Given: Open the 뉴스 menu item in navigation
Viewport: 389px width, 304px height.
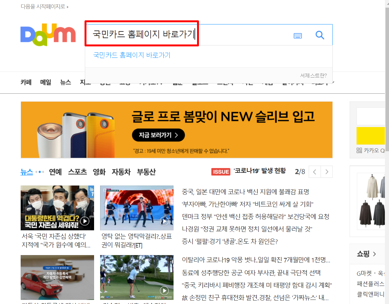Looking at the screenshot, I should coord(65,82).
